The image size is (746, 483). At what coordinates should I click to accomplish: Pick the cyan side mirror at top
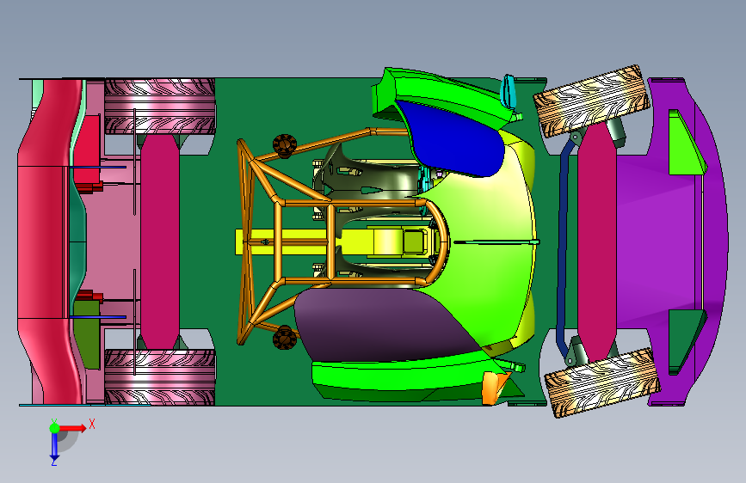[x=509, y=90]
